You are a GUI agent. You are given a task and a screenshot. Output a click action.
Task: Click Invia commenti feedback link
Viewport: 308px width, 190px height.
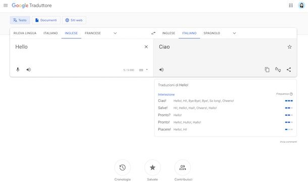[x=288, y=142]
